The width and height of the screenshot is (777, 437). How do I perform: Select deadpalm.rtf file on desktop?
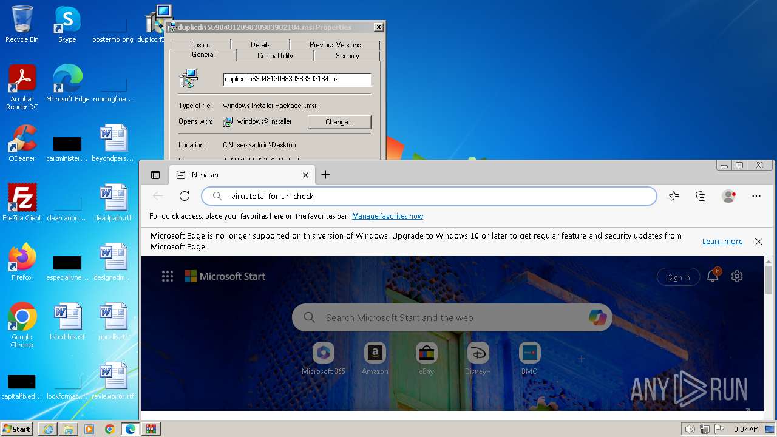(x=113, y=203)
